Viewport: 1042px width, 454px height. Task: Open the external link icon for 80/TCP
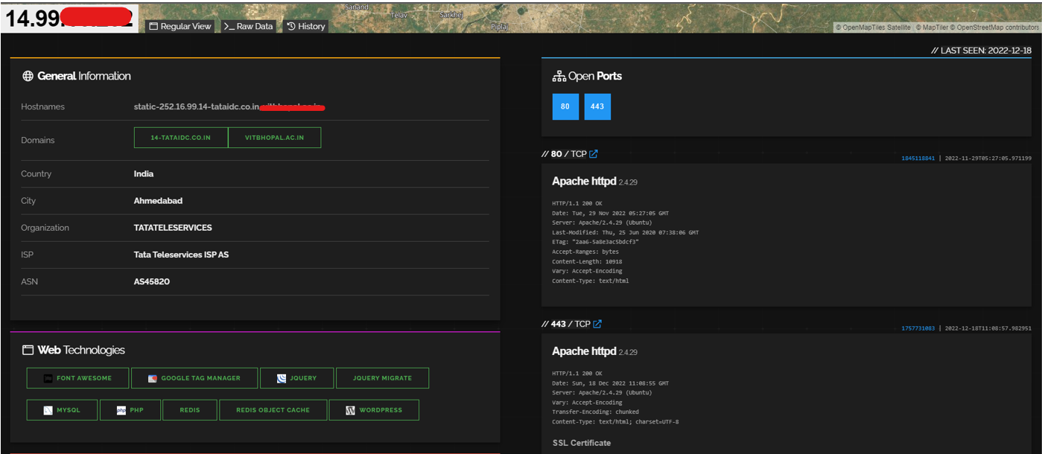pyautogui.click(x=593, y=153)
